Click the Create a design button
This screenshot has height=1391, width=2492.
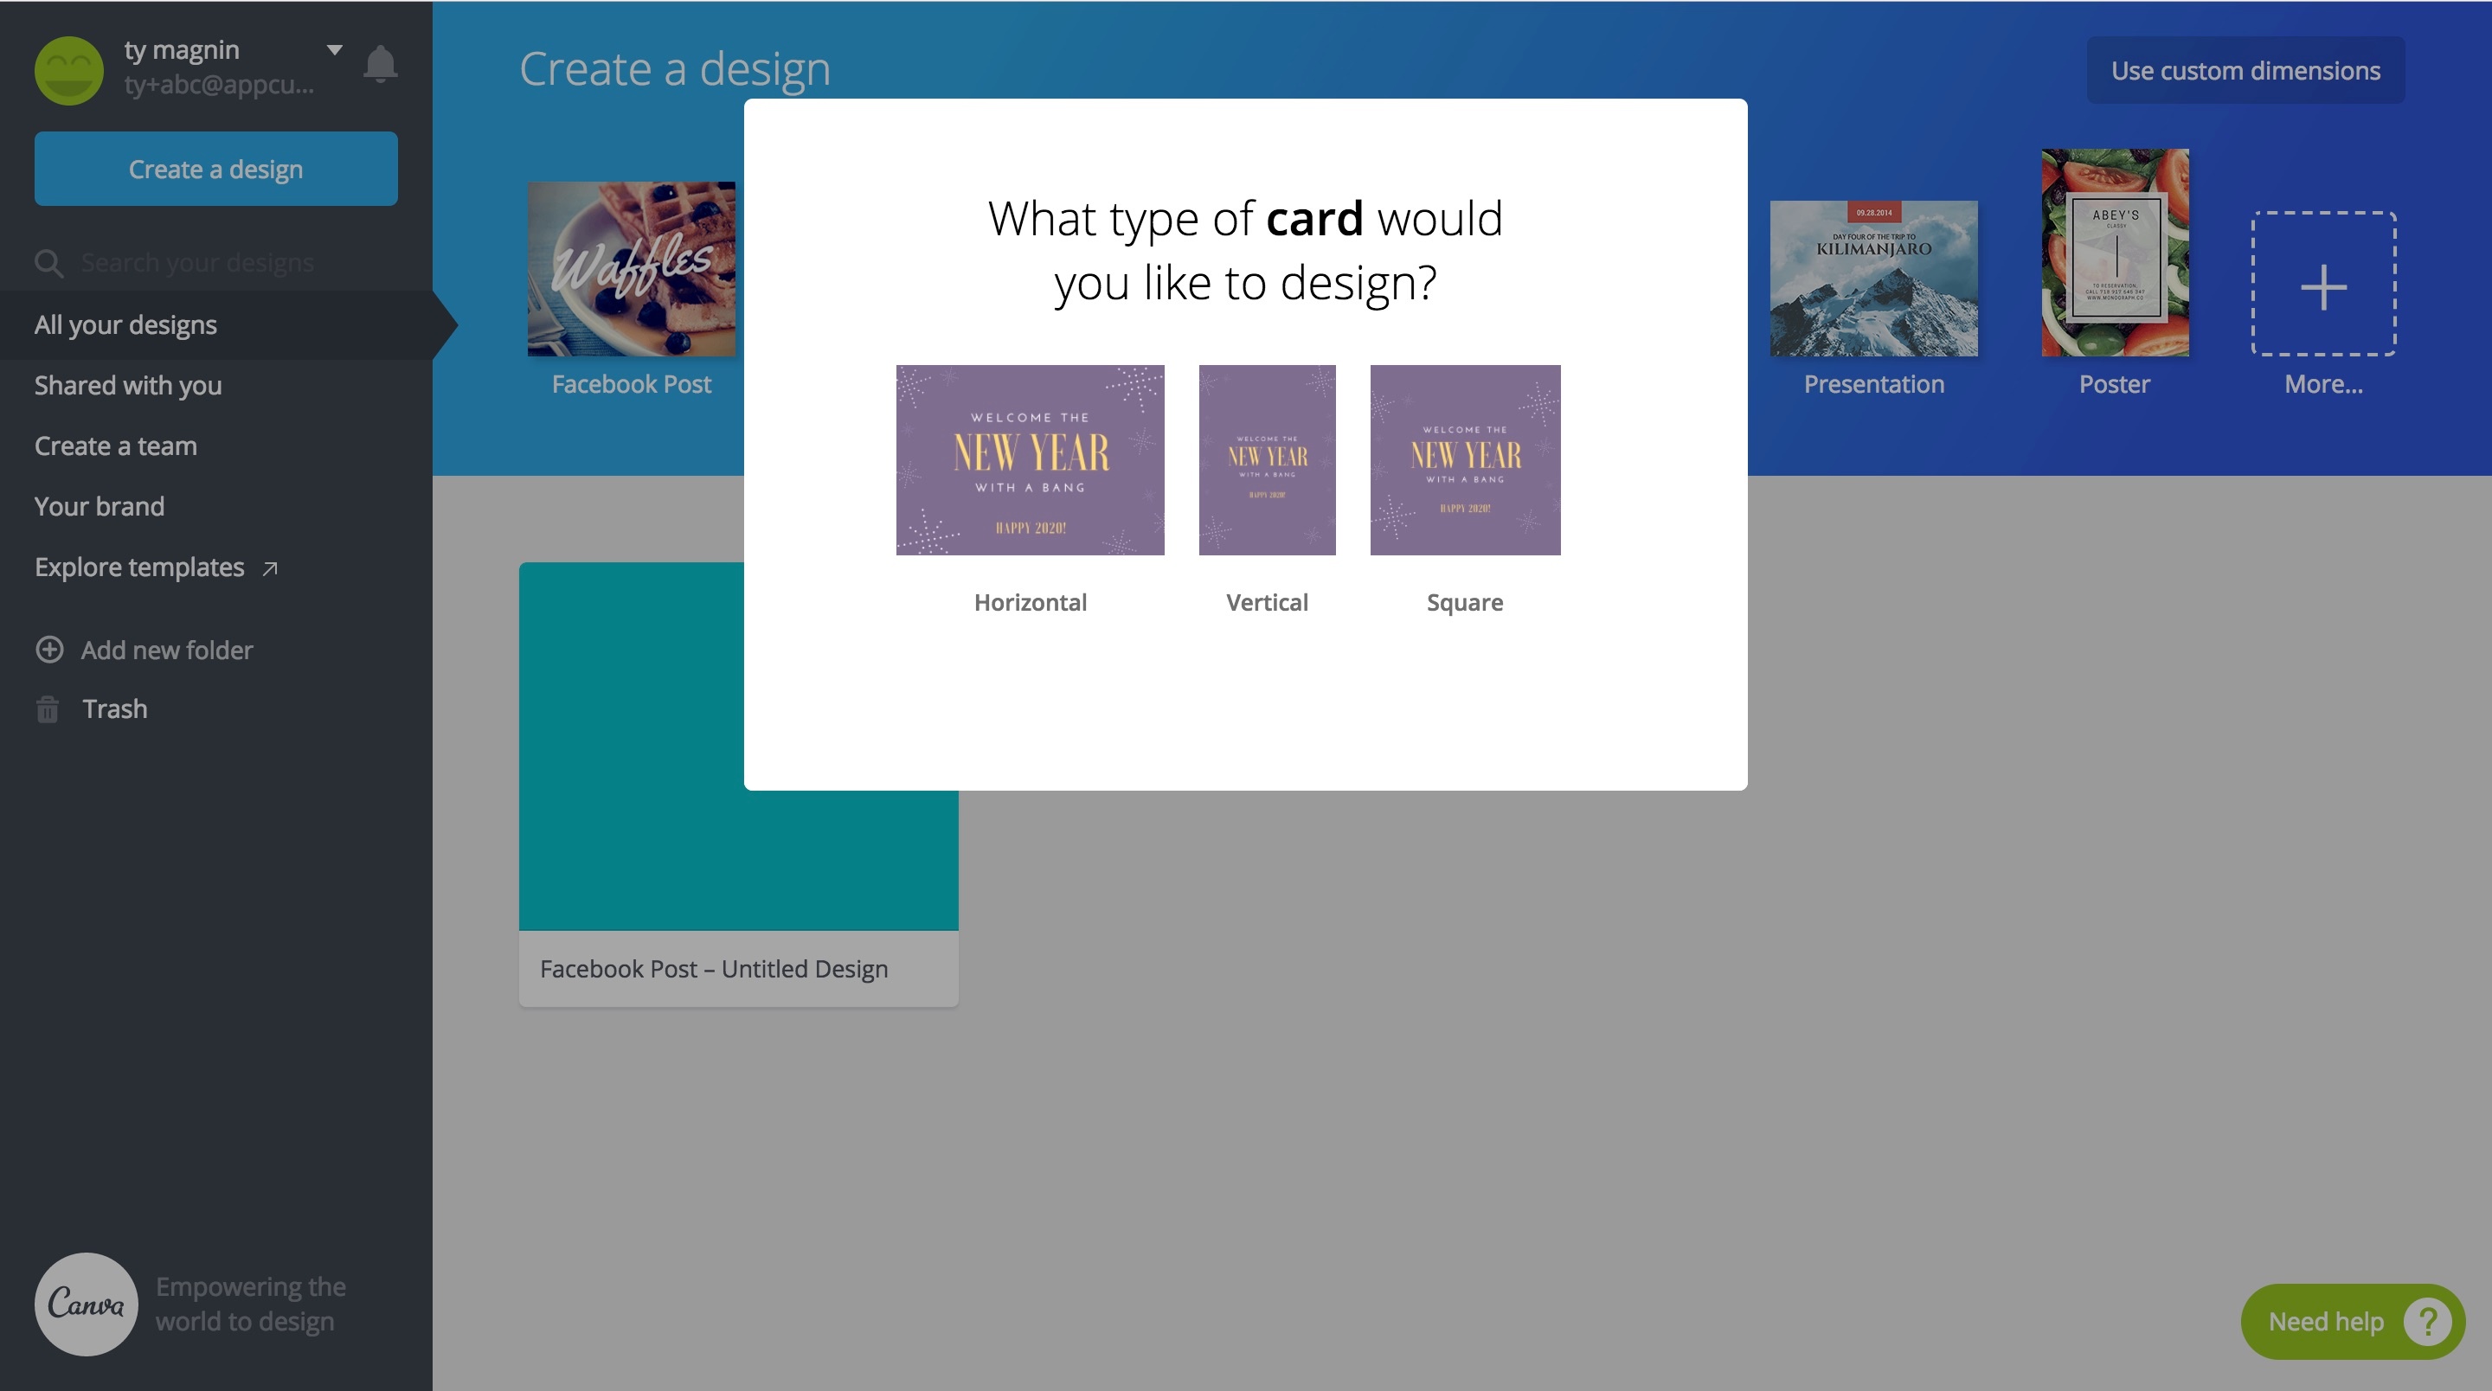pos(215,168)
